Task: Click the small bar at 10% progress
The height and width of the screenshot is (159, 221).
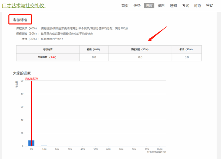Action: (x=44, y=146)
